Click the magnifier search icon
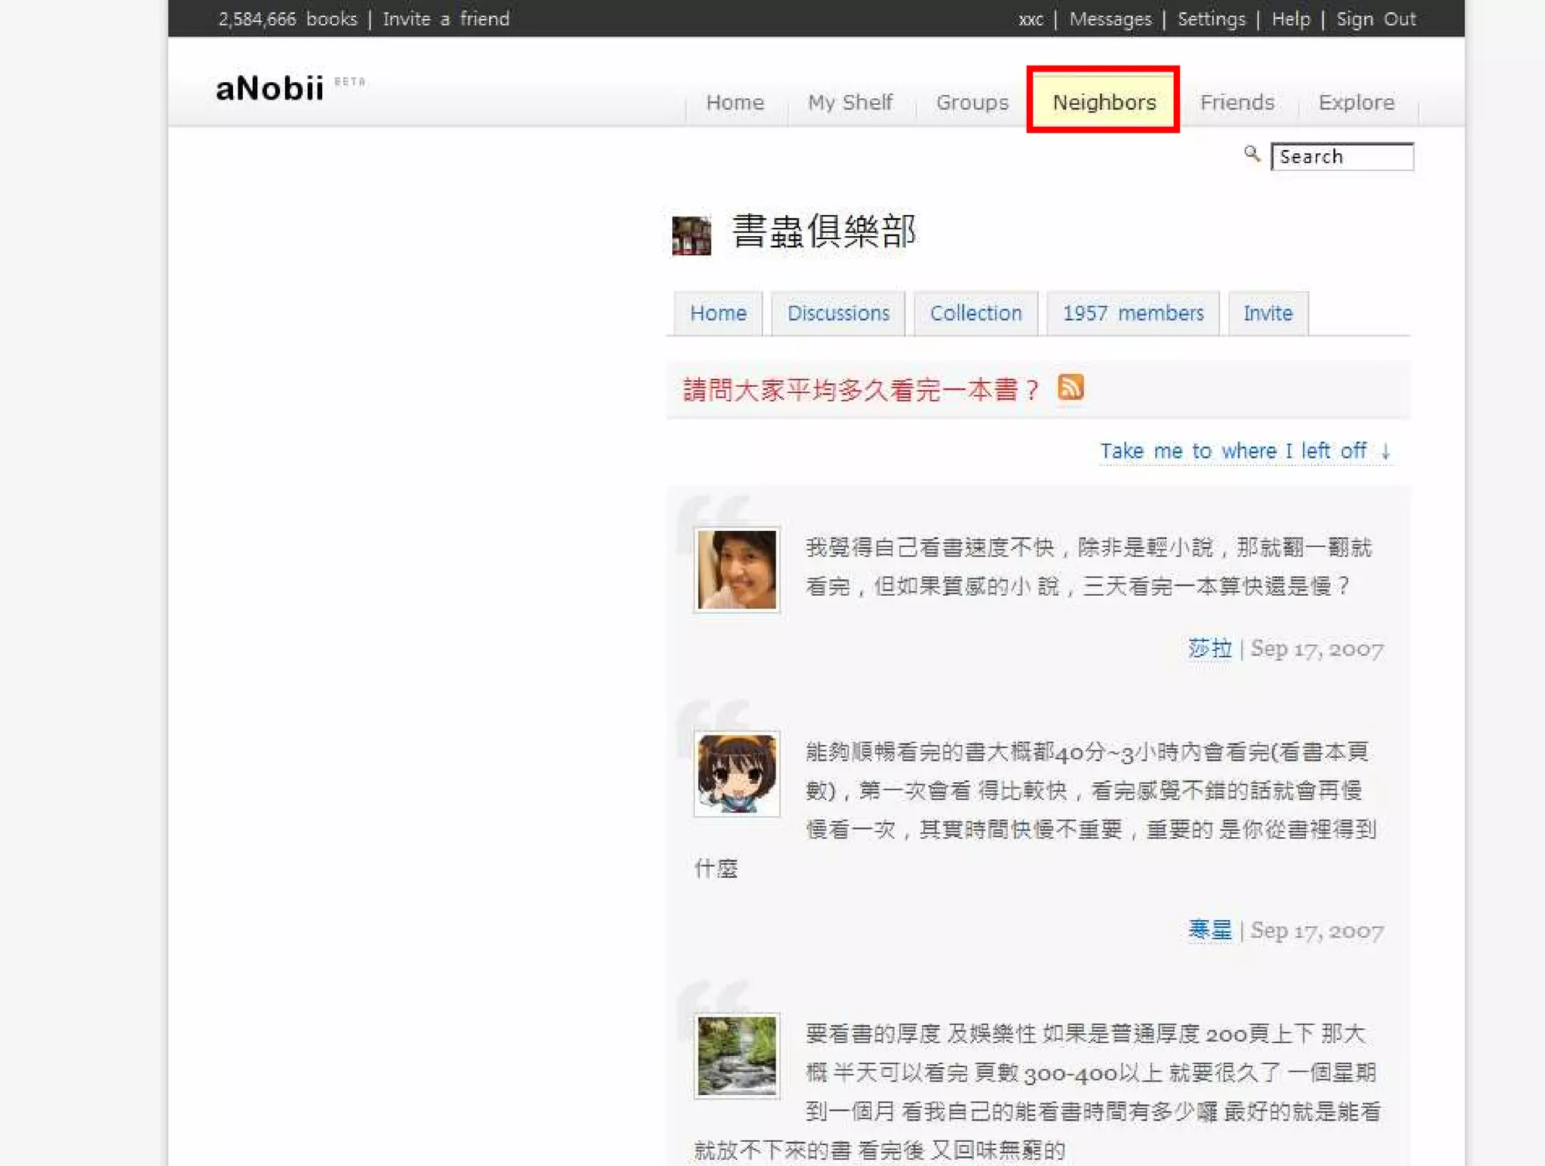The image size is (1545, 1166). click(x=1252, y=155)
